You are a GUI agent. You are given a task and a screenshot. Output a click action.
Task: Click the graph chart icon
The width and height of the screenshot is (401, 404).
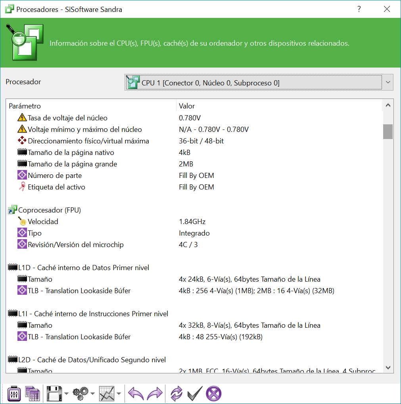(107, 393)
